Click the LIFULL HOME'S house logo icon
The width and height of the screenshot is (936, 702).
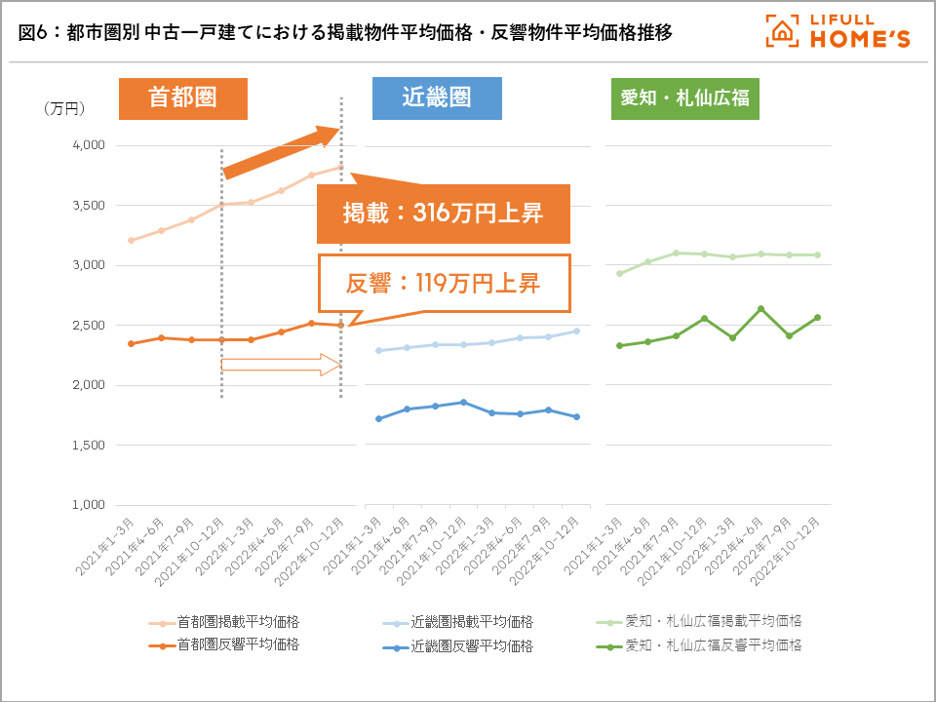[x=782, y=31]
